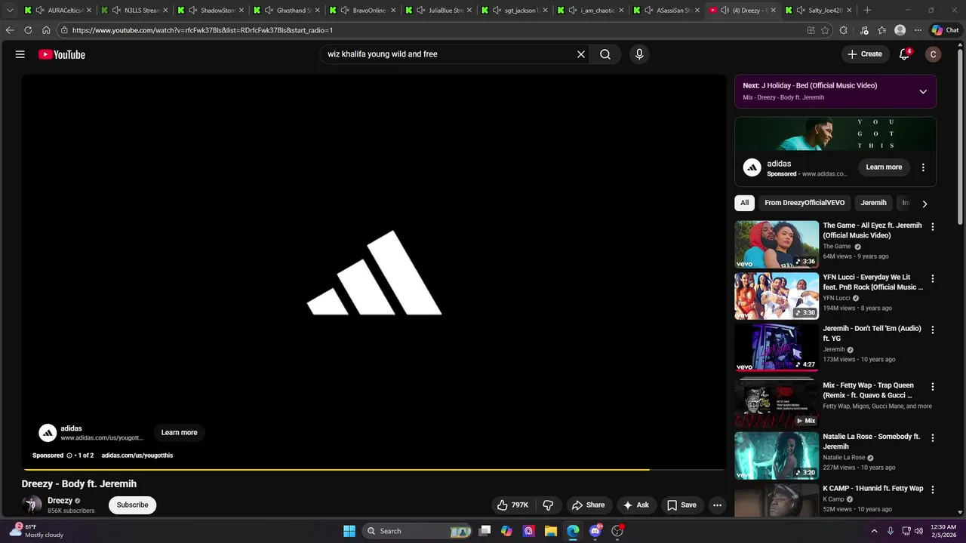Open the browser settings ellipsis menu

point(918,30)
